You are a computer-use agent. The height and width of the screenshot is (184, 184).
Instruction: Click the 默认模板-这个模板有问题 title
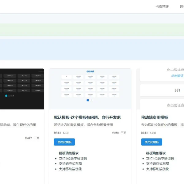coord(87,117)
